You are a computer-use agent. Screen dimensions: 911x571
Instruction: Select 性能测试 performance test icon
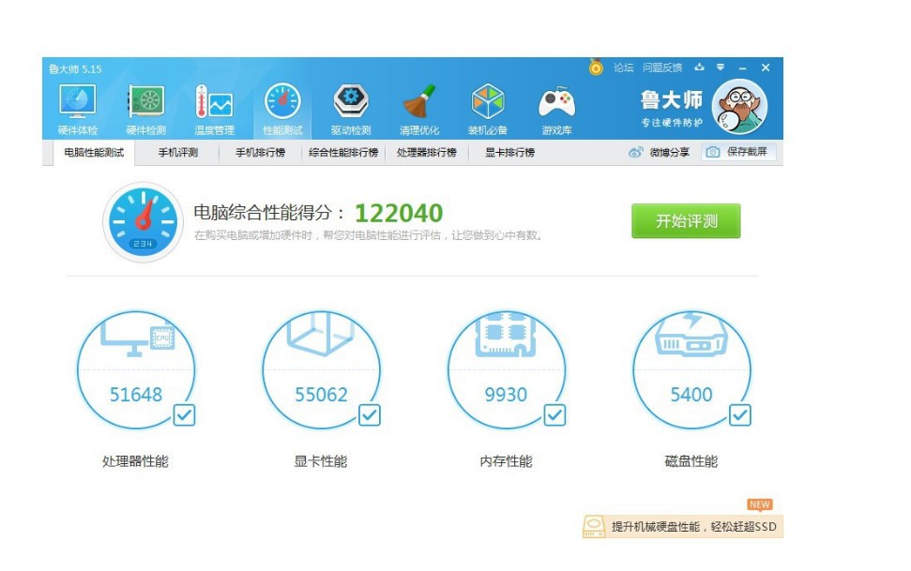[282, 109]
